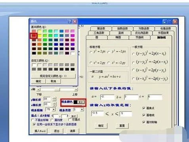Switch to the 反比例函数 tab
Viewport: 189px width, 142px height.
pyautogui.click(x=142, y=33)
